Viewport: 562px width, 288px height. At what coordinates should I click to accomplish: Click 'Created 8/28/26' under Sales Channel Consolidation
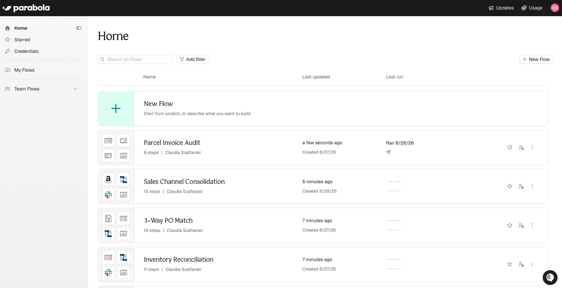319,191
